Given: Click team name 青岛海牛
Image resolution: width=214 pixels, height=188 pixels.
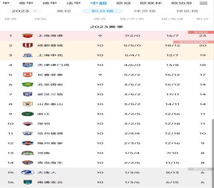Looking at the screenshot, I should point(50,163).
